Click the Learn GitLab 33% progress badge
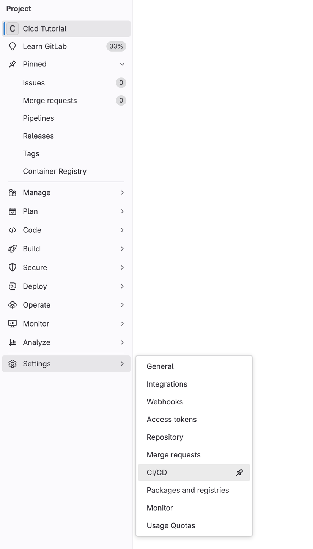 (116, 46)
